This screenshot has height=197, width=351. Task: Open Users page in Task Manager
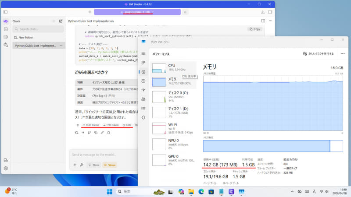click(143, 99)
